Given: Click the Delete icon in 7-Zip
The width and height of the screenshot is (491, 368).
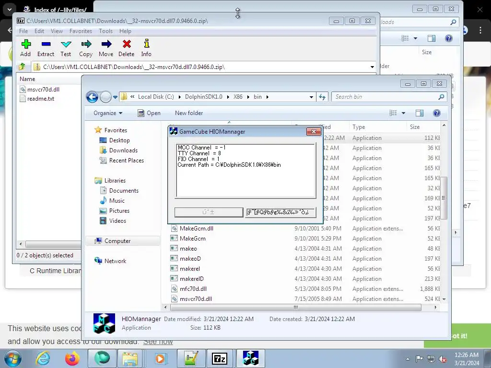Looking at the screenshot, I should coord(127,47).
